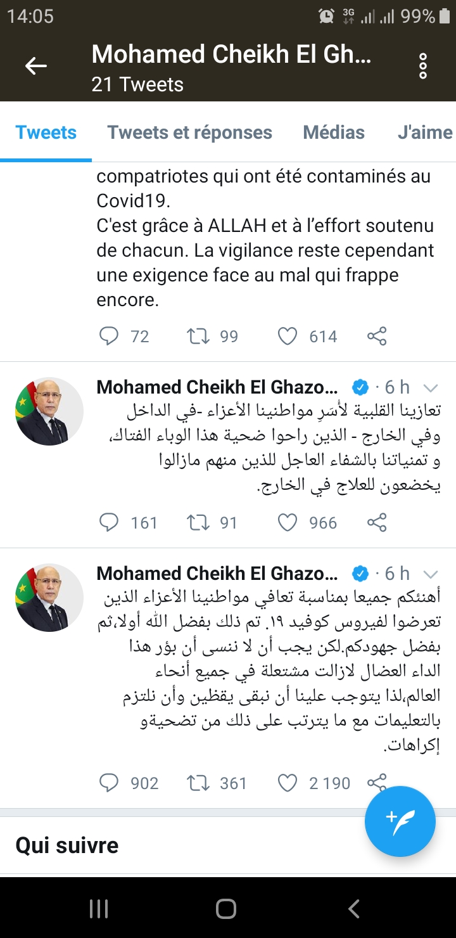Like the tweet with 614 likes
Viewport: 456px width, 938px height.
pyautogui.click(x=288, y=336)
